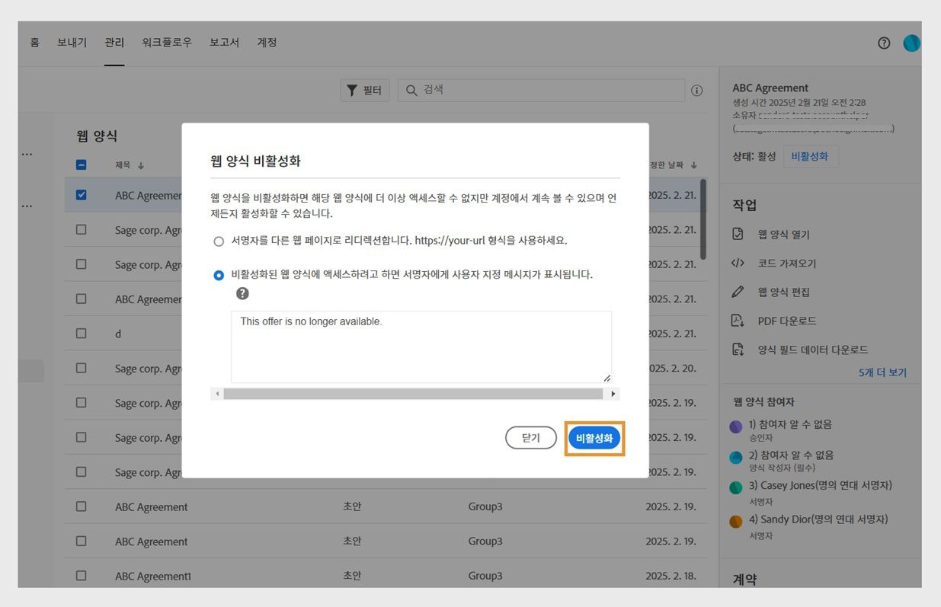The image size is (941, 607).
Task: Open the 필터 filter panel
Action: pos(364,90)
